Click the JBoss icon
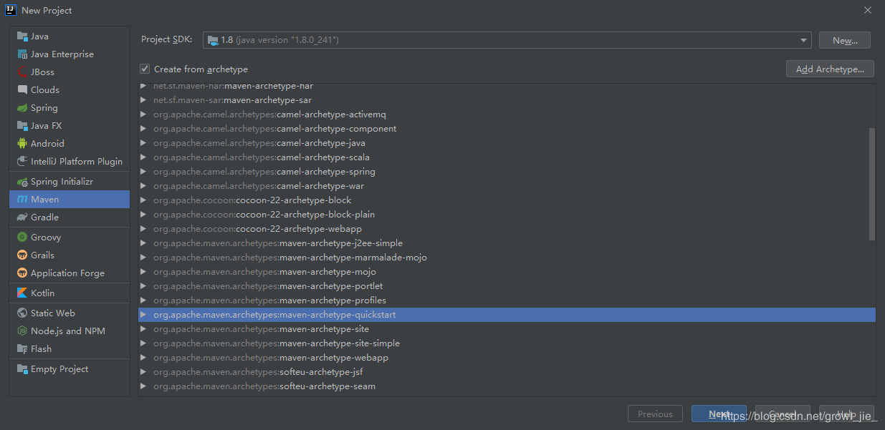Viewport: 885px width, 430px height. 21,72
